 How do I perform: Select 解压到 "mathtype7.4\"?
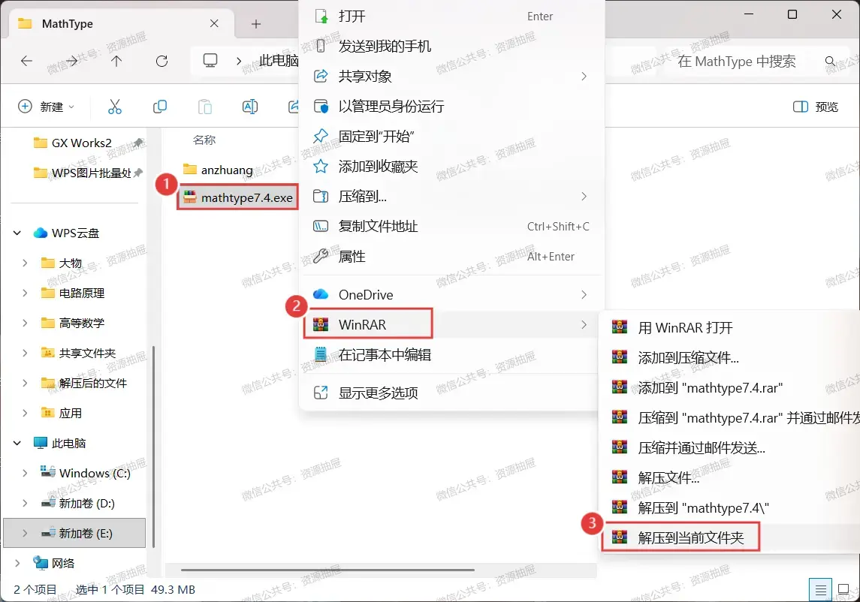(731, 507)
